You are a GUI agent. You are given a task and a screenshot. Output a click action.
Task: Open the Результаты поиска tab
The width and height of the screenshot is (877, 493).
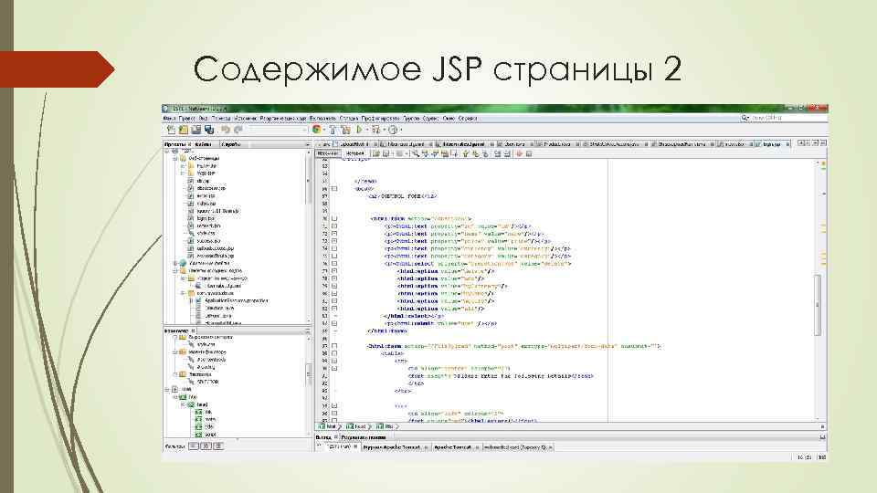pyautogui.click(x=364, y=437)
